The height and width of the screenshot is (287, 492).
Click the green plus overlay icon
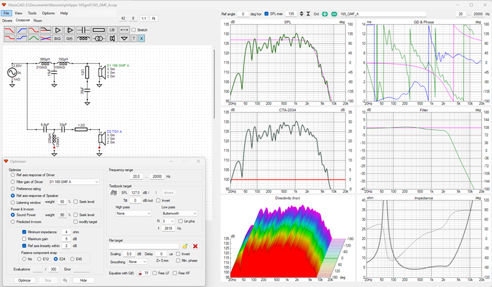pyautogui.click(x=325, y=14)
